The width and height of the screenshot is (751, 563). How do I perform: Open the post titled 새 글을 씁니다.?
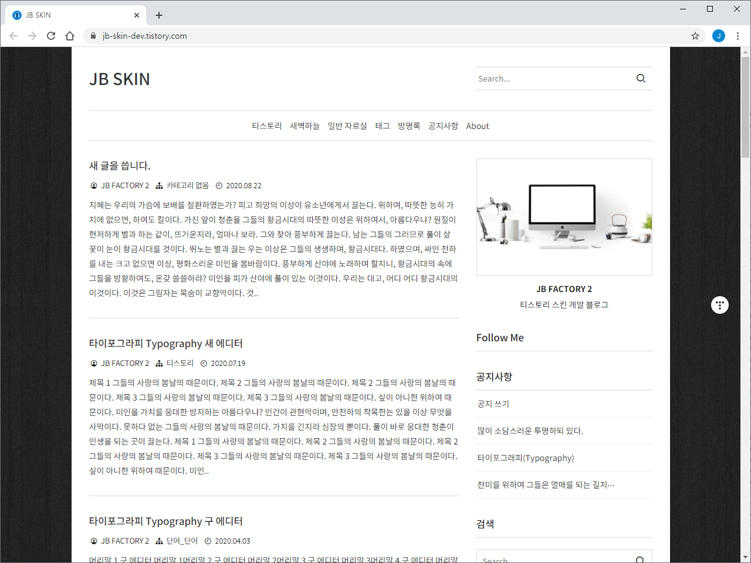point(120,165)
